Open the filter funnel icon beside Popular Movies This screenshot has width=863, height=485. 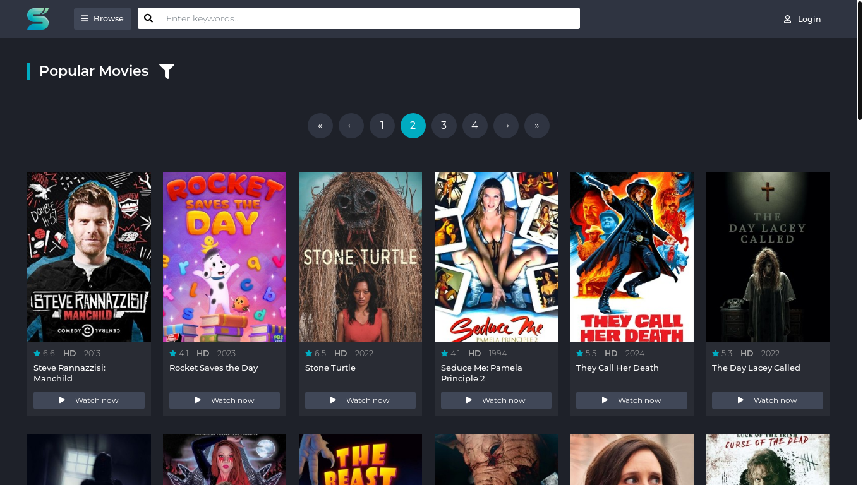[167, 71]
